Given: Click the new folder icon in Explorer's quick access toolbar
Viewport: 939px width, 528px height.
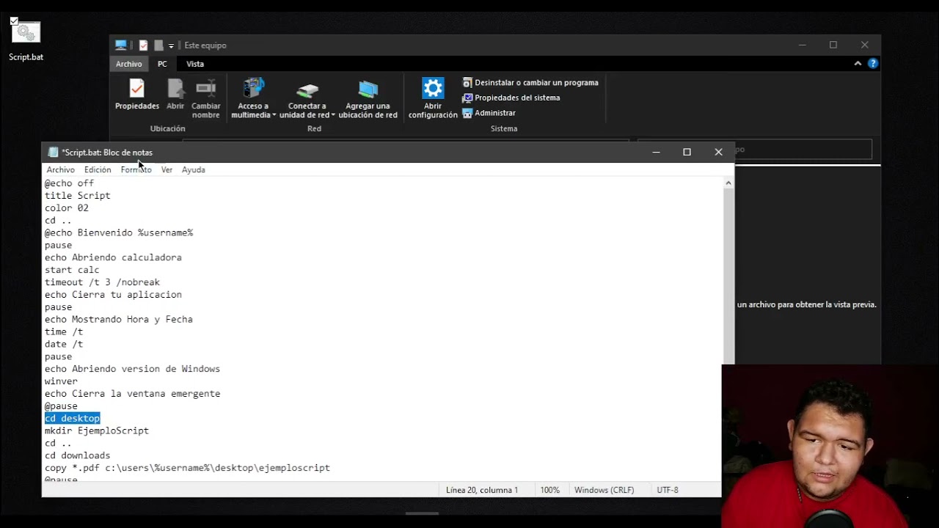Looking at the screenshot, I should 158,45.
